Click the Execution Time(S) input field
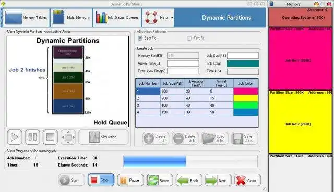The width and height of the screenshot is (334, 192). [183, 71]
